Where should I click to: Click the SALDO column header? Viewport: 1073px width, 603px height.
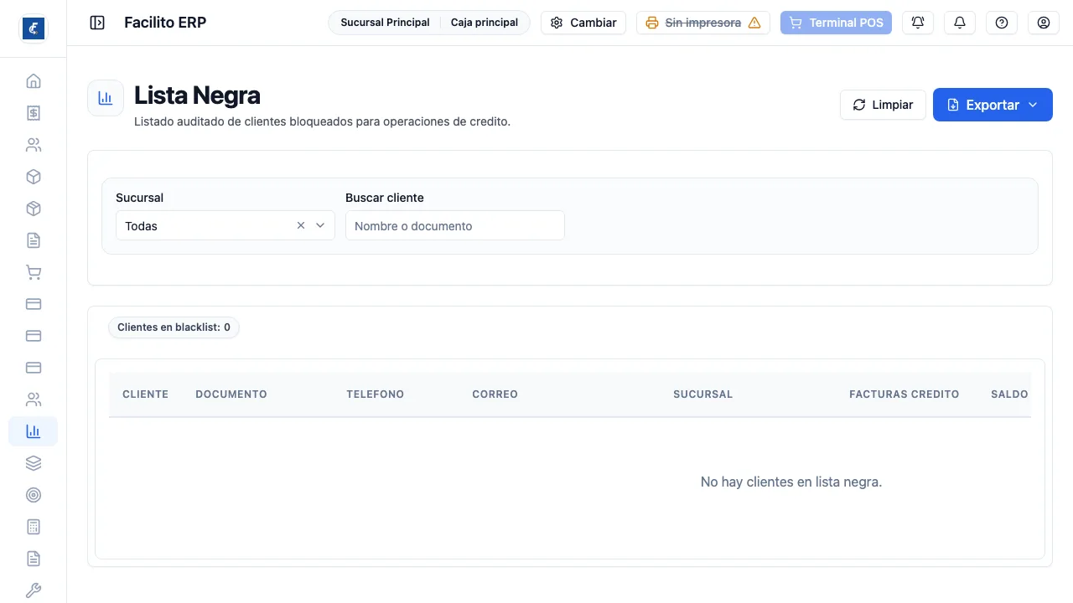[x=1009, y=394]
